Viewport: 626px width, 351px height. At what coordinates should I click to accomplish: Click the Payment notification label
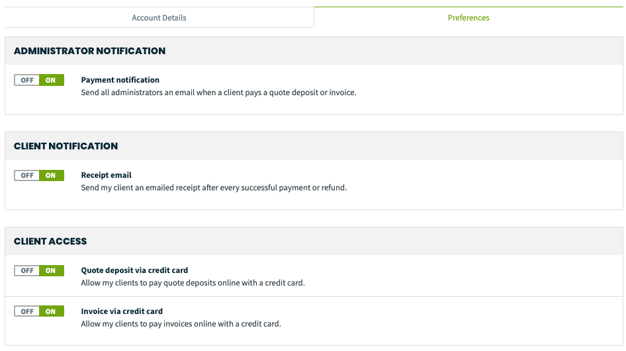[x=120, y=80]
